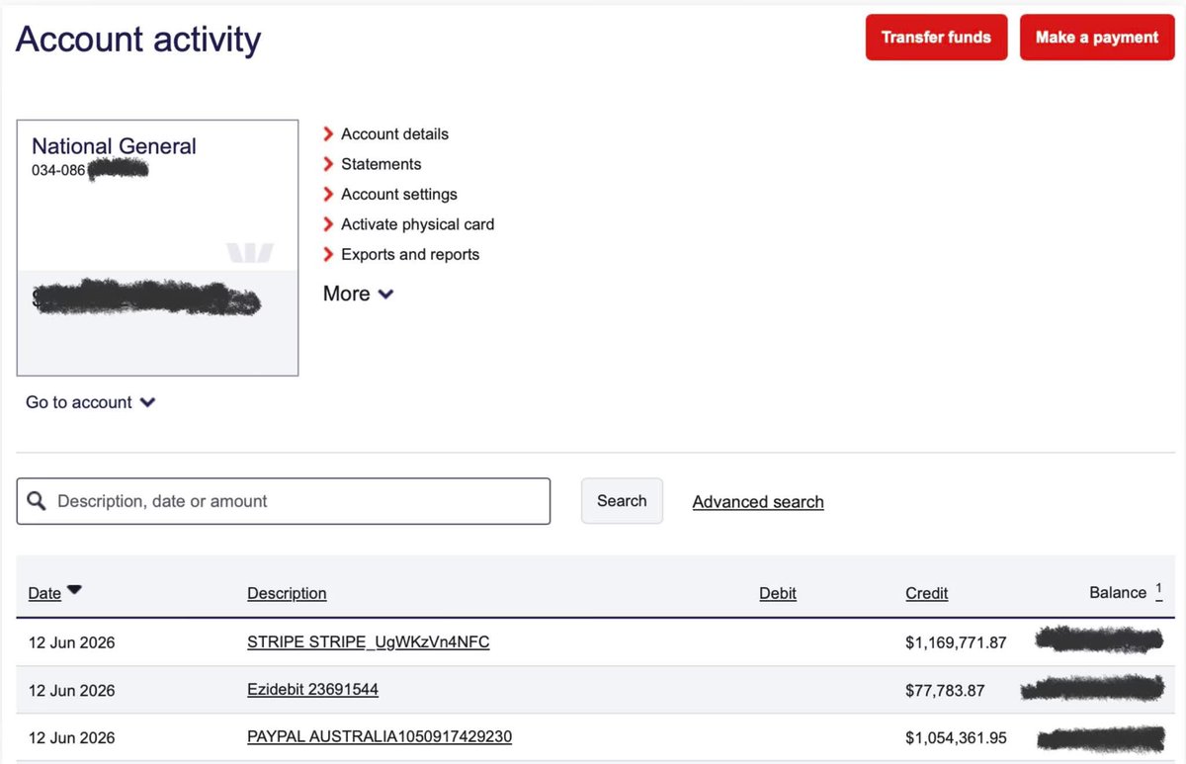Click the magnifier icon in search box
Viewport: 1186px width, 764px height.
click(x=37, y=501)
